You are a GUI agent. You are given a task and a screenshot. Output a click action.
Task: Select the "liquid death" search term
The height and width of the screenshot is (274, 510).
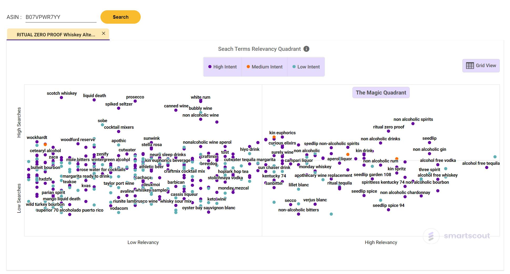(x=94, y=96)
